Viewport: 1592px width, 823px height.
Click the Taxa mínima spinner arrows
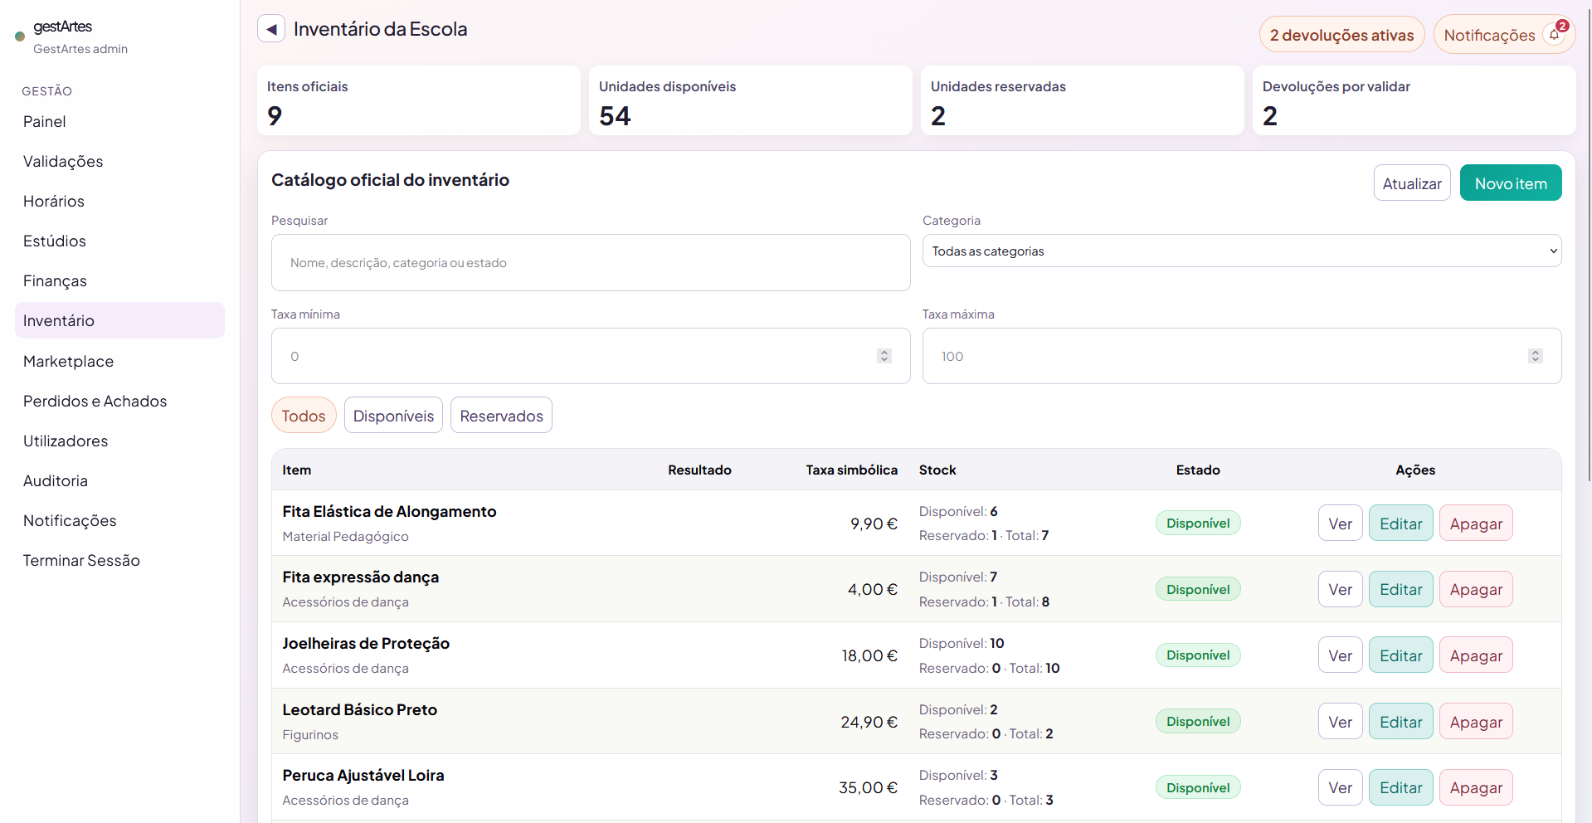point(884,356)
